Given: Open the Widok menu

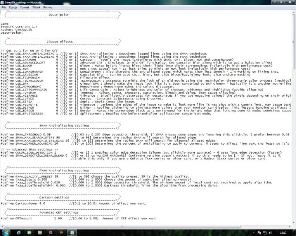Looking at the screenshot, I should pos(36,7).
